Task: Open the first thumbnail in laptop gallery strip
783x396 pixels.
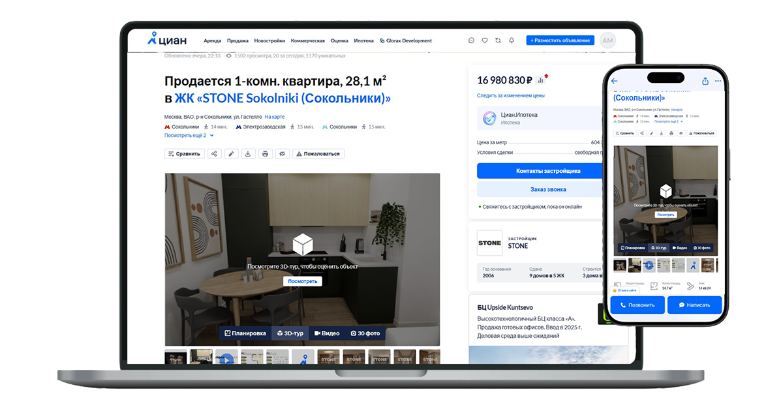Action: [x=176, y=358]
